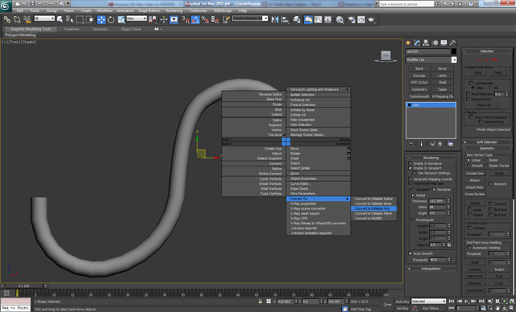This screenshot has width=516, height=312.
Task: Activate the Select and Move tool
Action: (102, 19)
